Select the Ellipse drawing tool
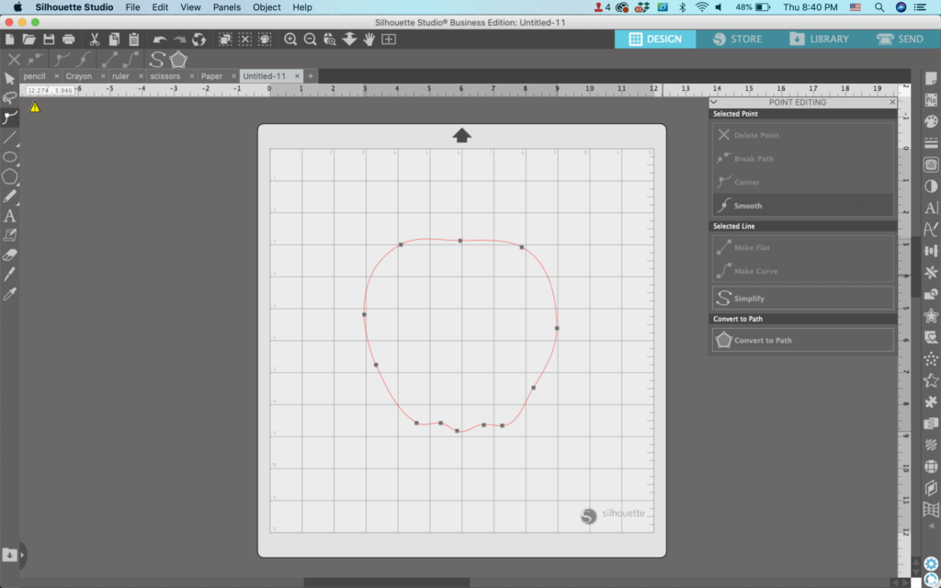Image resolution: width=941 pixels, height=588 pixels. (x=9, y=157)
